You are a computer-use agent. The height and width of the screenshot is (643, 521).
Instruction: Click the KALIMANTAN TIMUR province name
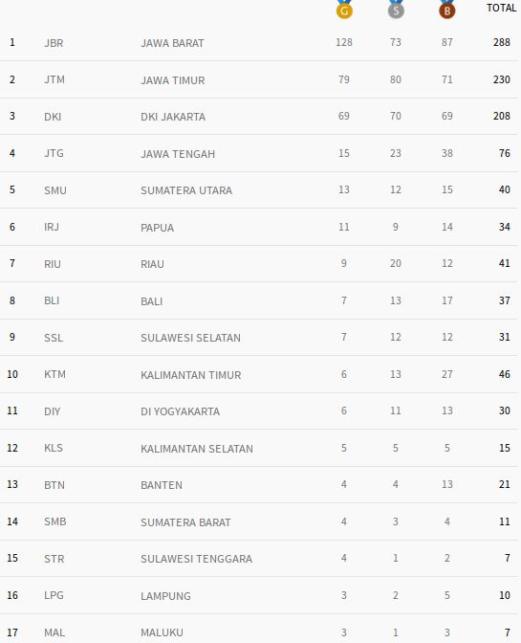click(191, 375)
